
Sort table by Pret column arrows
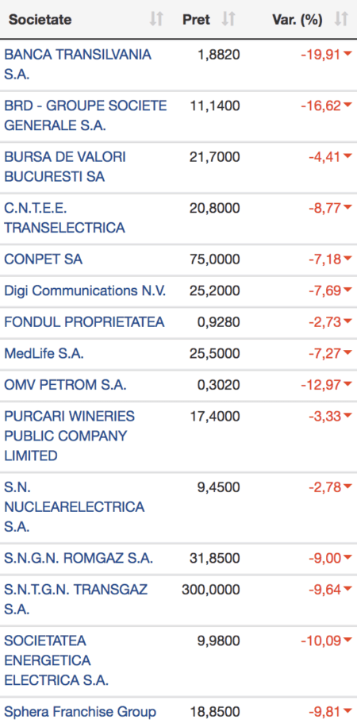228,20
